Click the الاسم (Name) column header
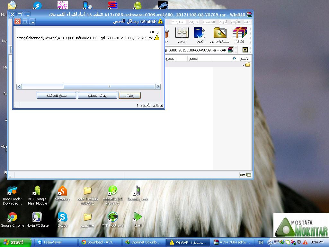Screen dimensions: 329x247 [x=232, y=59]
